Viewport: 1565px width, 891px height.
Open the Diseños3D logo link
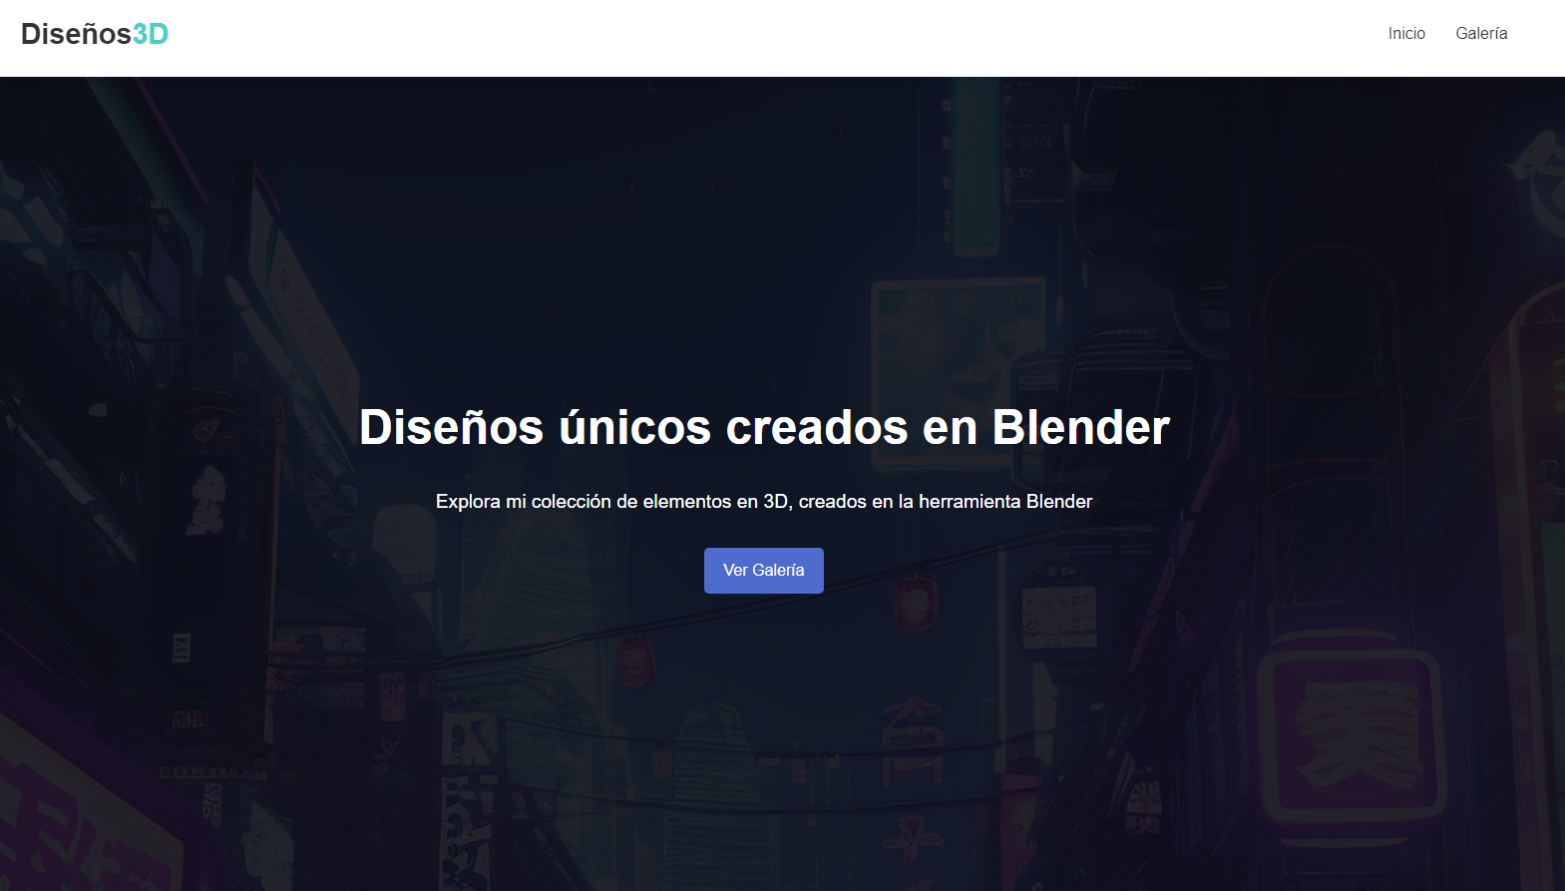tap(95, 34)
